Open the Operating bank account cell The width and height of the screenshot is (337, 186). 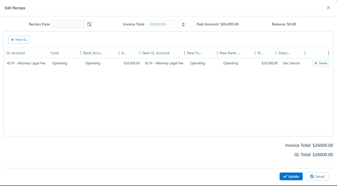[93, 63]
